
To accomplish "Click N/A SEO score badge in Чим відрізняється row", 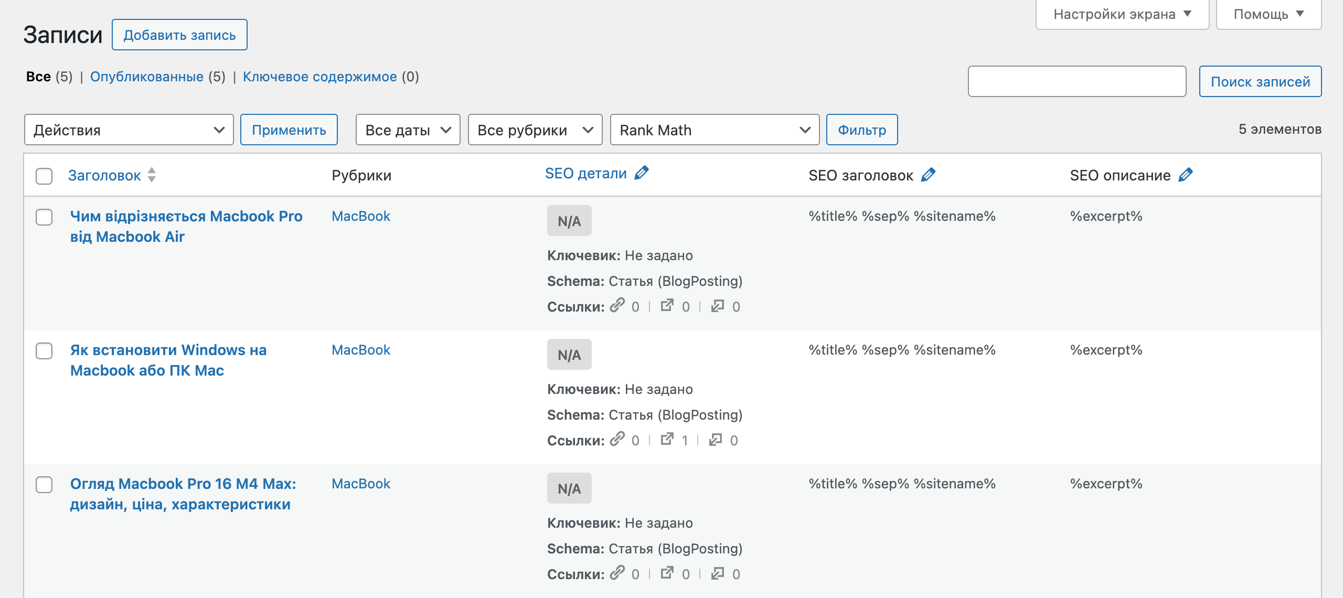I will (x=569, y=221).
